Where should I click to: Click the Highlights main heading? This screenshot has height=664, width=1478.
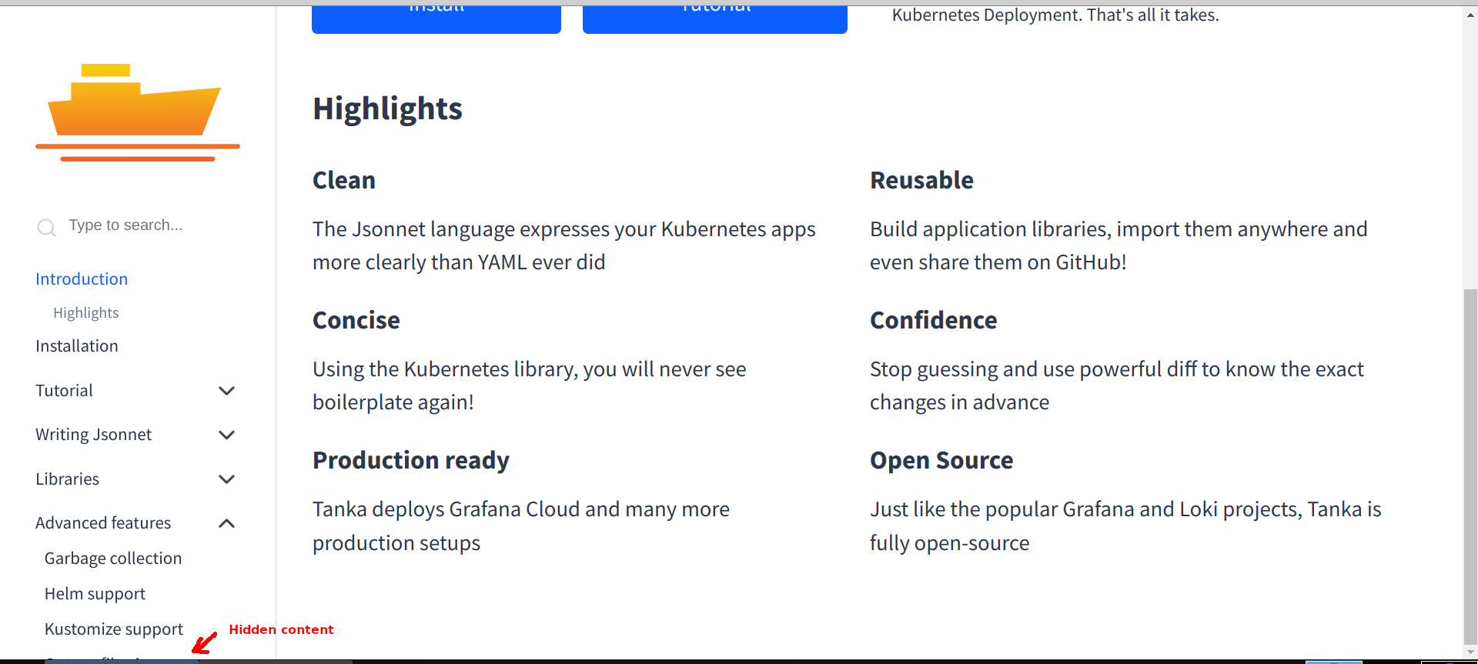click(x=387, y=108)
